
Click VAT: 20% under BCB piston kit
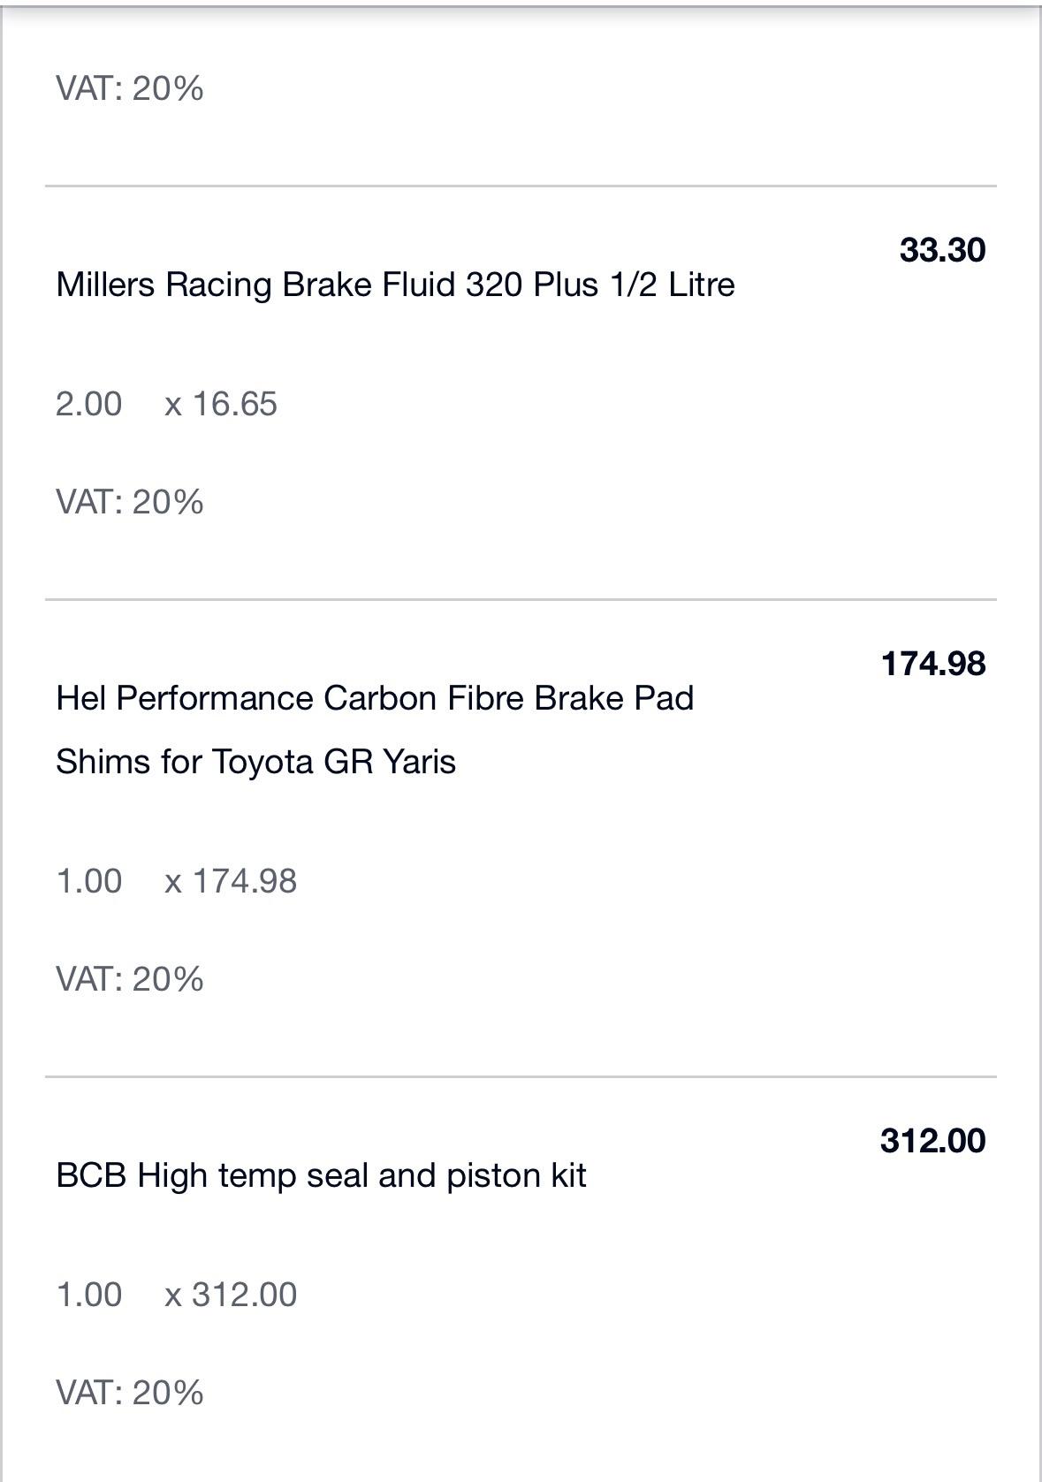click(x=130, y=1393)
